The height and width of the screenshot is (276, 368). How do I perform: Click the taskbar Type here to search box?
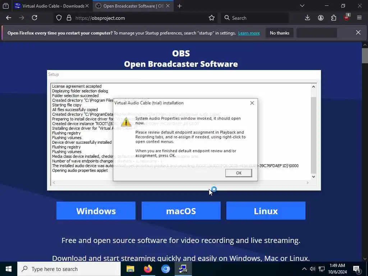point(69,269)
